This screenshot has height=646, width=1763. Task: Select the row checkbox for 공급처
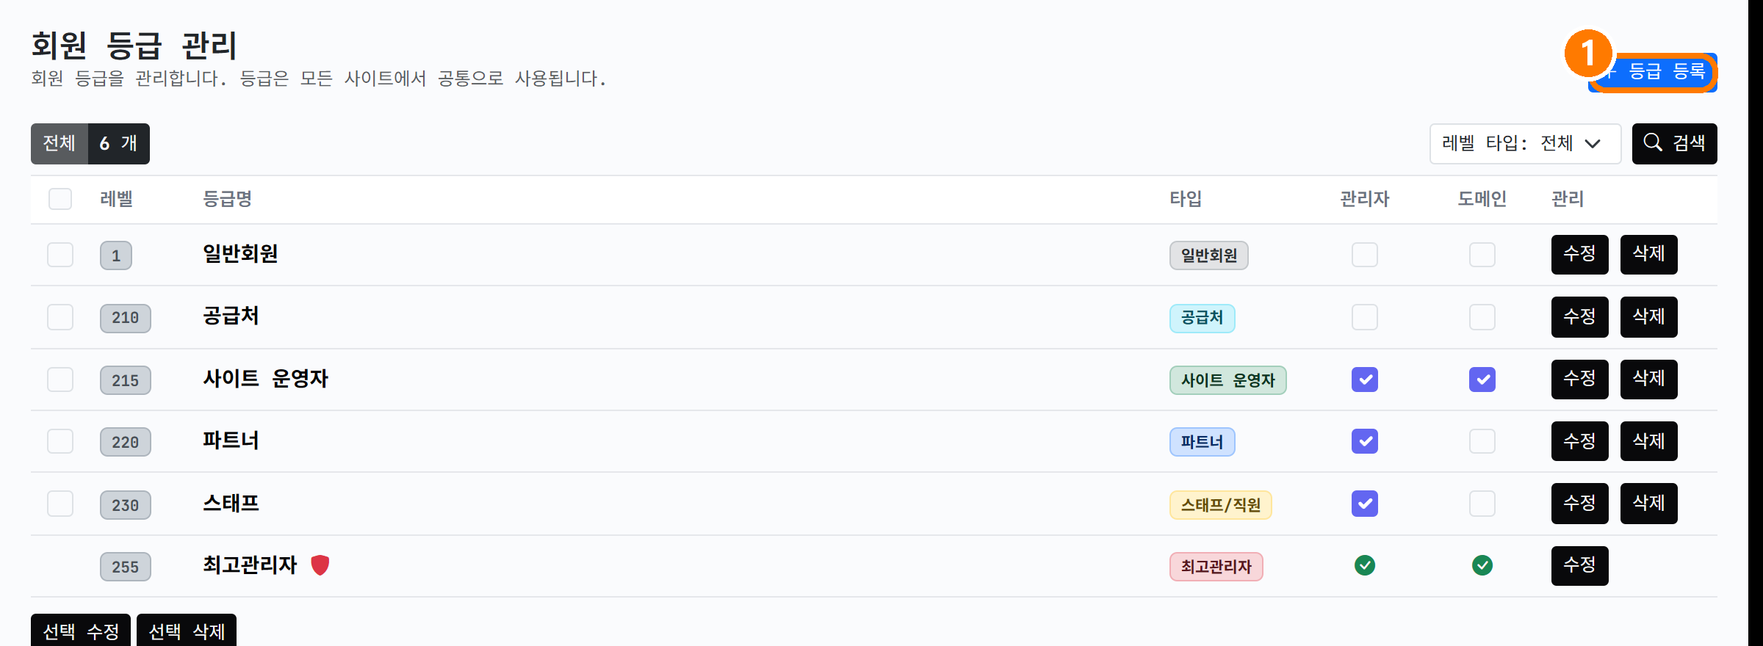click(x=60, y=317)
